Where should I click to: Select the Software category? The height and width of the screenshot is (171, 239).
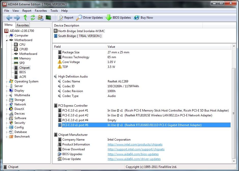(20, 118)
